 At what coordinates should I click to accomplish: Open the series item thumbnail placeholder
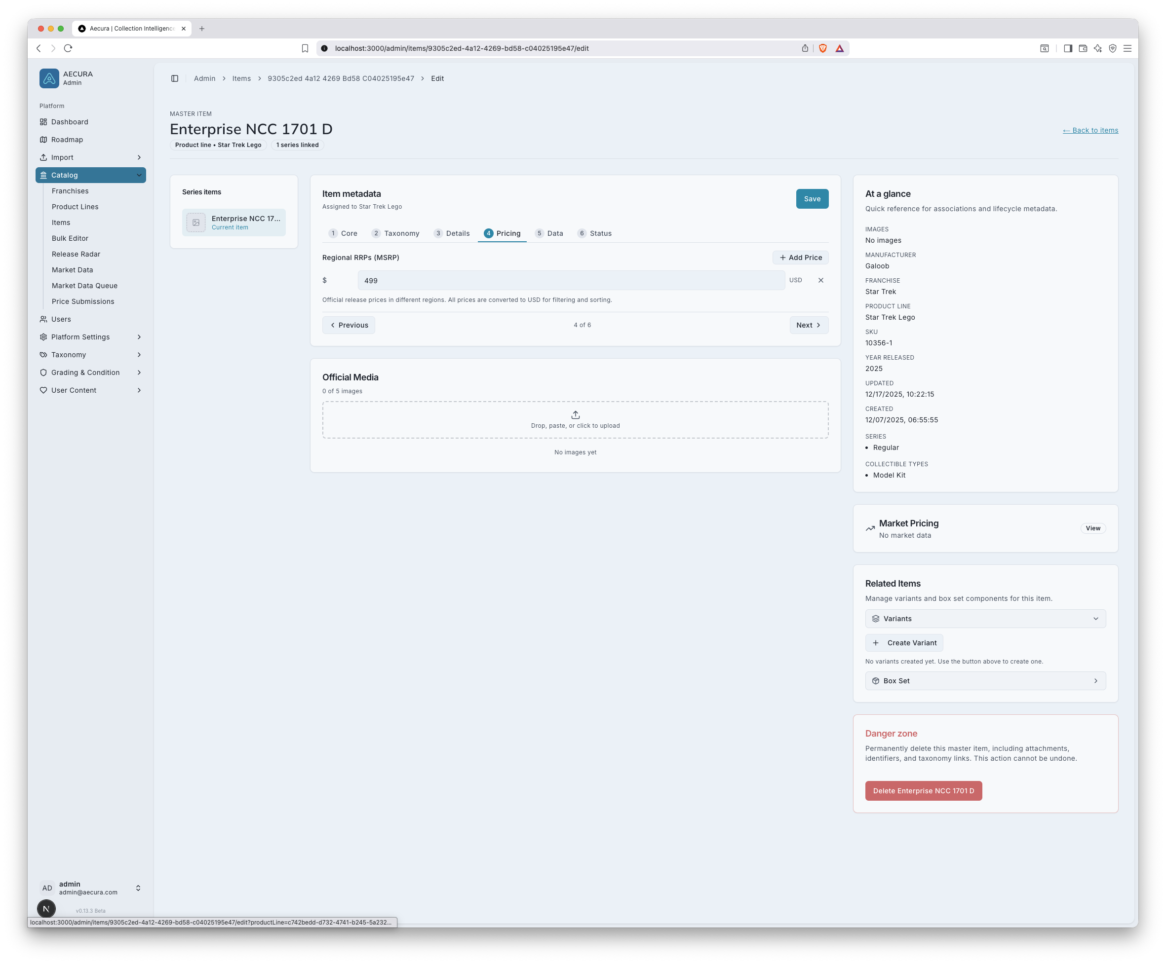[x=196, y=222]
